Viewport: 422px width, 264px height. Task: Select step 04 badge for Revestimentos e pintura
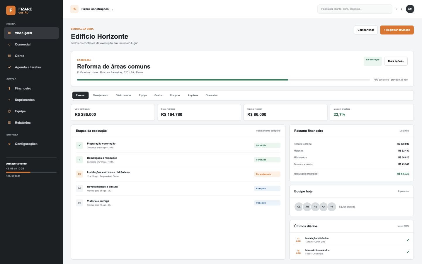tap(79, 188)
